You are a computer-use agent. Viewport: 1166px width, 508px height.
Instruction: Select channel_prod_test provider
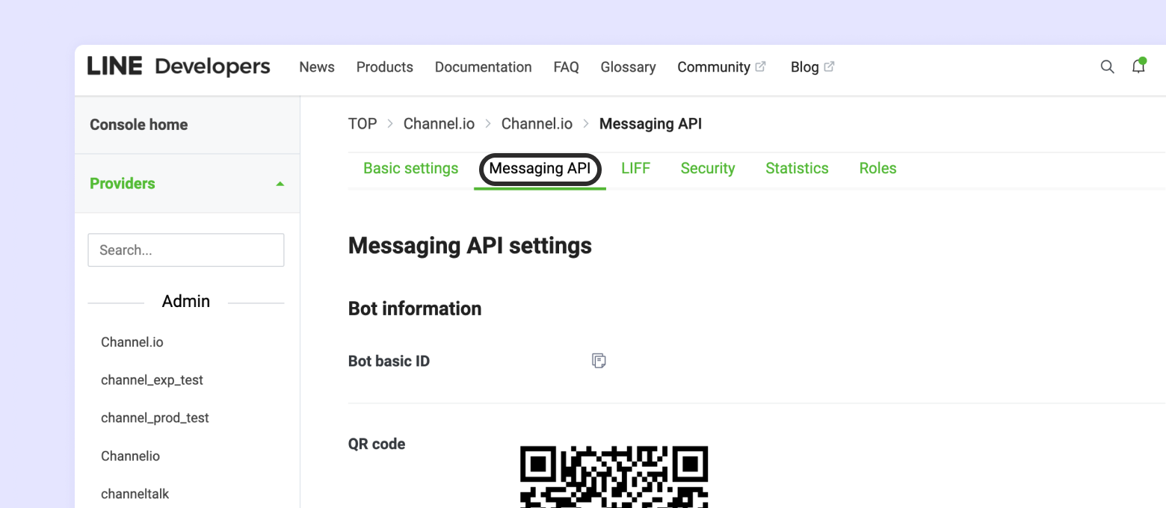(155, 418)
